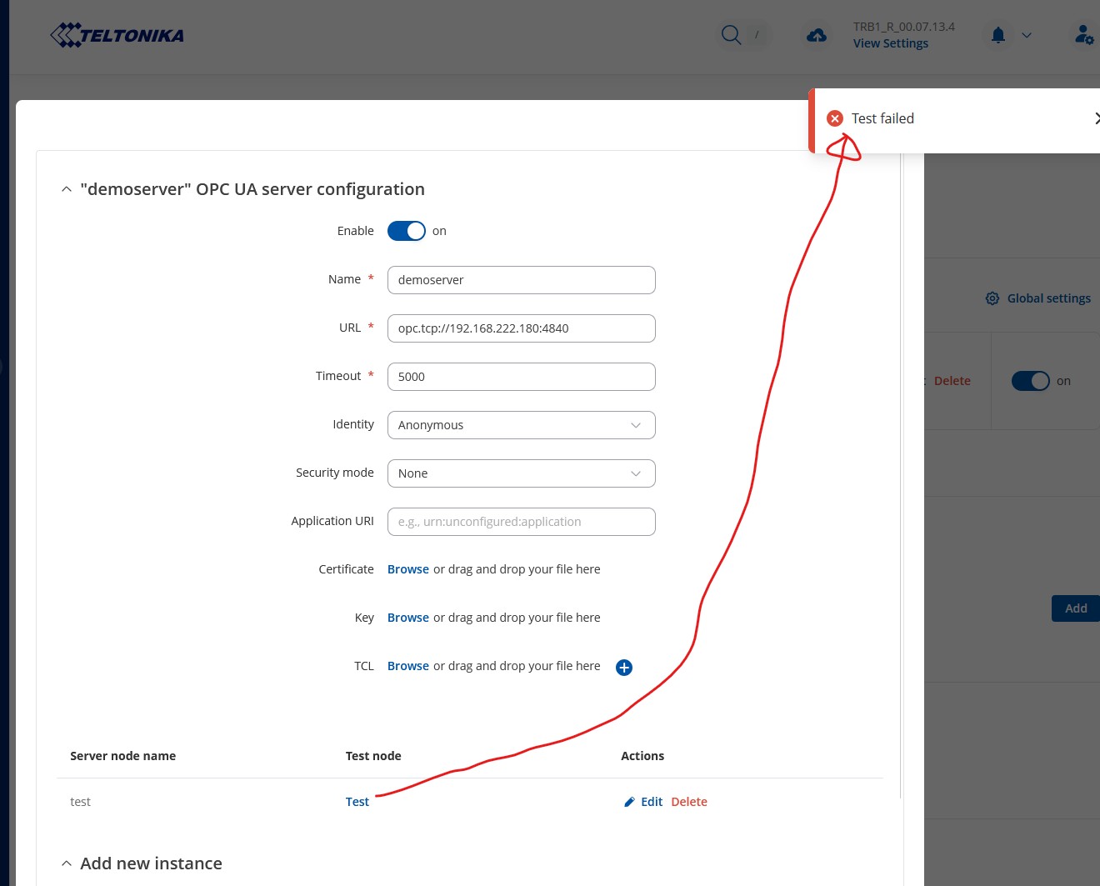Click the Test node column header
This screenshot has height=886, width=1100.
pos(373,756)
